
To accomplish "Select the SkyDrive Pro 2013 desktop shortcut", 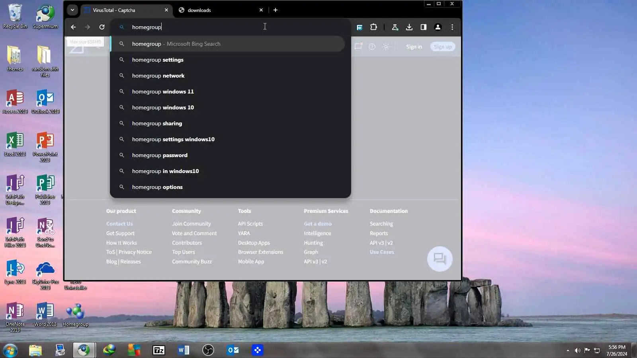I will (x=45, y=275).
